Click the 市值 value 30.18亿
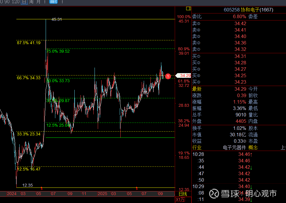The width and height of the screenshot is (286, 203). tap(238, 135)
